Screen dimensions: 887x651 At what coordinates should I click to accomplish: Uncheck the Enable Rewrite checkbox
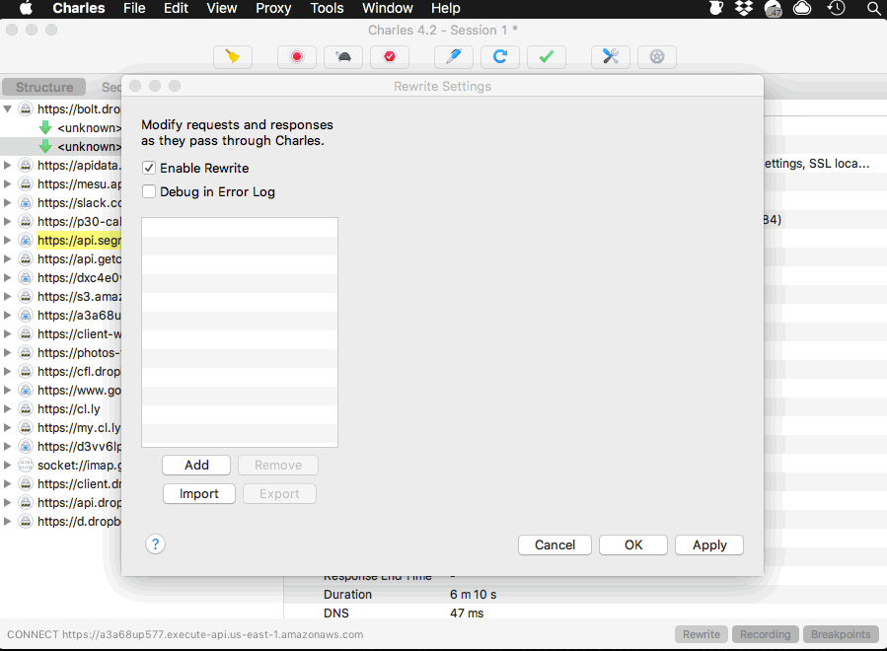pos(149,169)
